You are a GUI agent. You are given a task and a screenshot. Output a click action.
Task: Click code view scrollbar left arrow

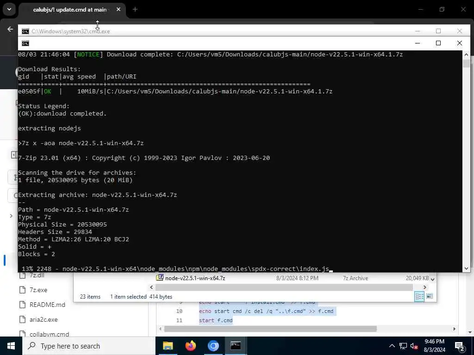pyautogui.click(x=160, y=329)
